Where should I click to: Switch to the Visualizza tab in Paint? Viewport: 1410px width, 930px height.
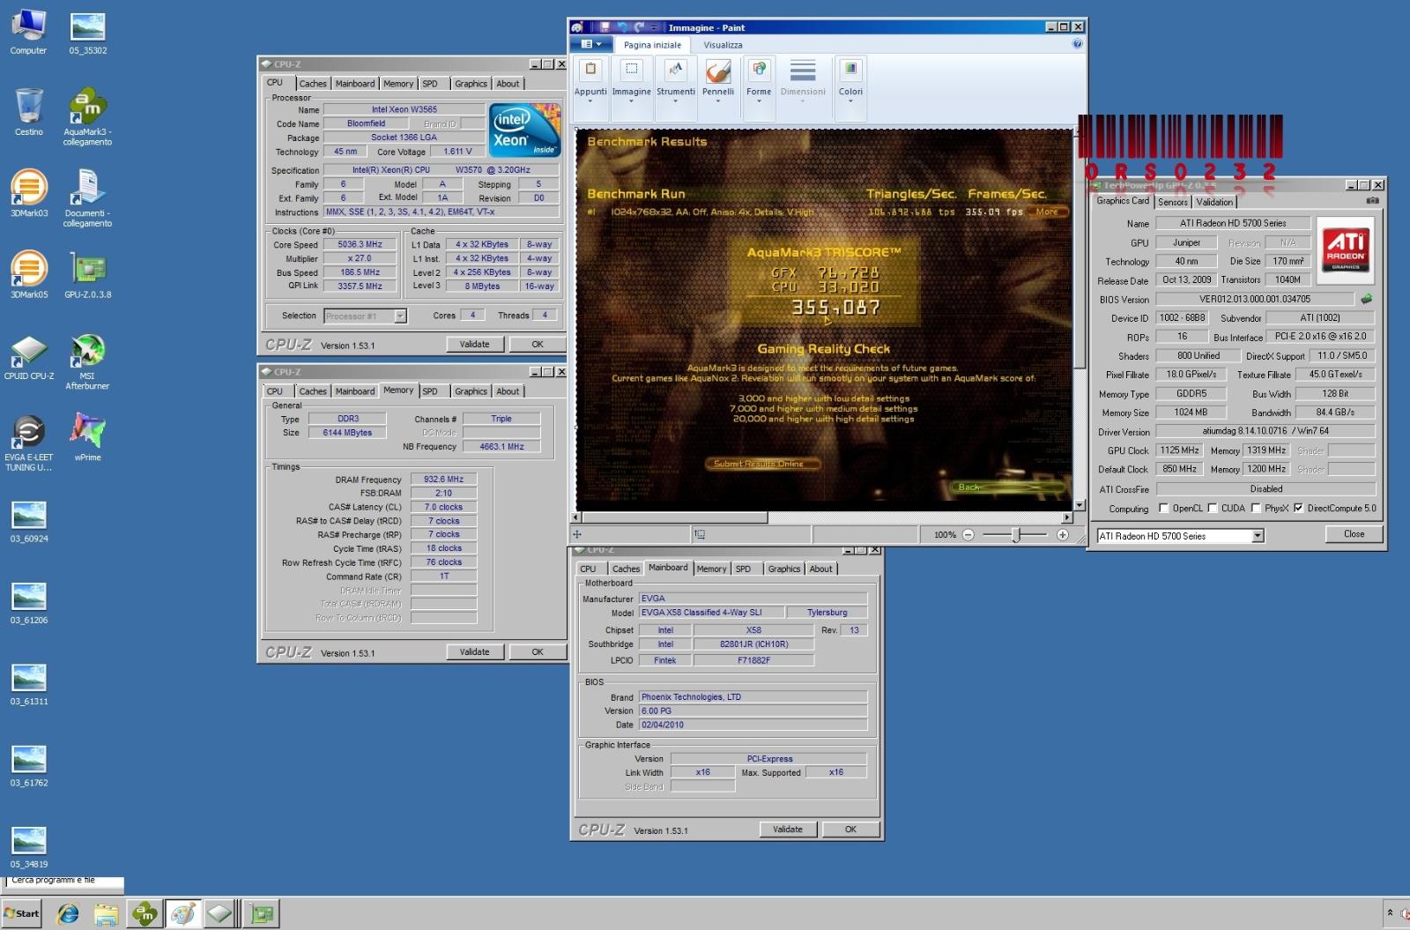[723, 45]
